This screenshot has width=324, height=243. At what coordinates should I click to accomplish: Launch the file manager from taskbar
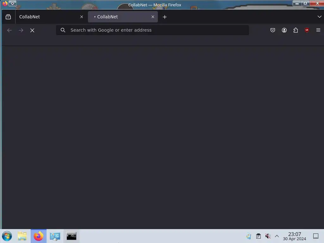pyautogui.click(x=22, y=236)
